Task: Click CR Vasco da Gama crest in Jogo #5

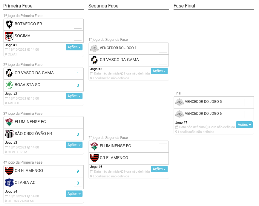Action: pos(94,60)
